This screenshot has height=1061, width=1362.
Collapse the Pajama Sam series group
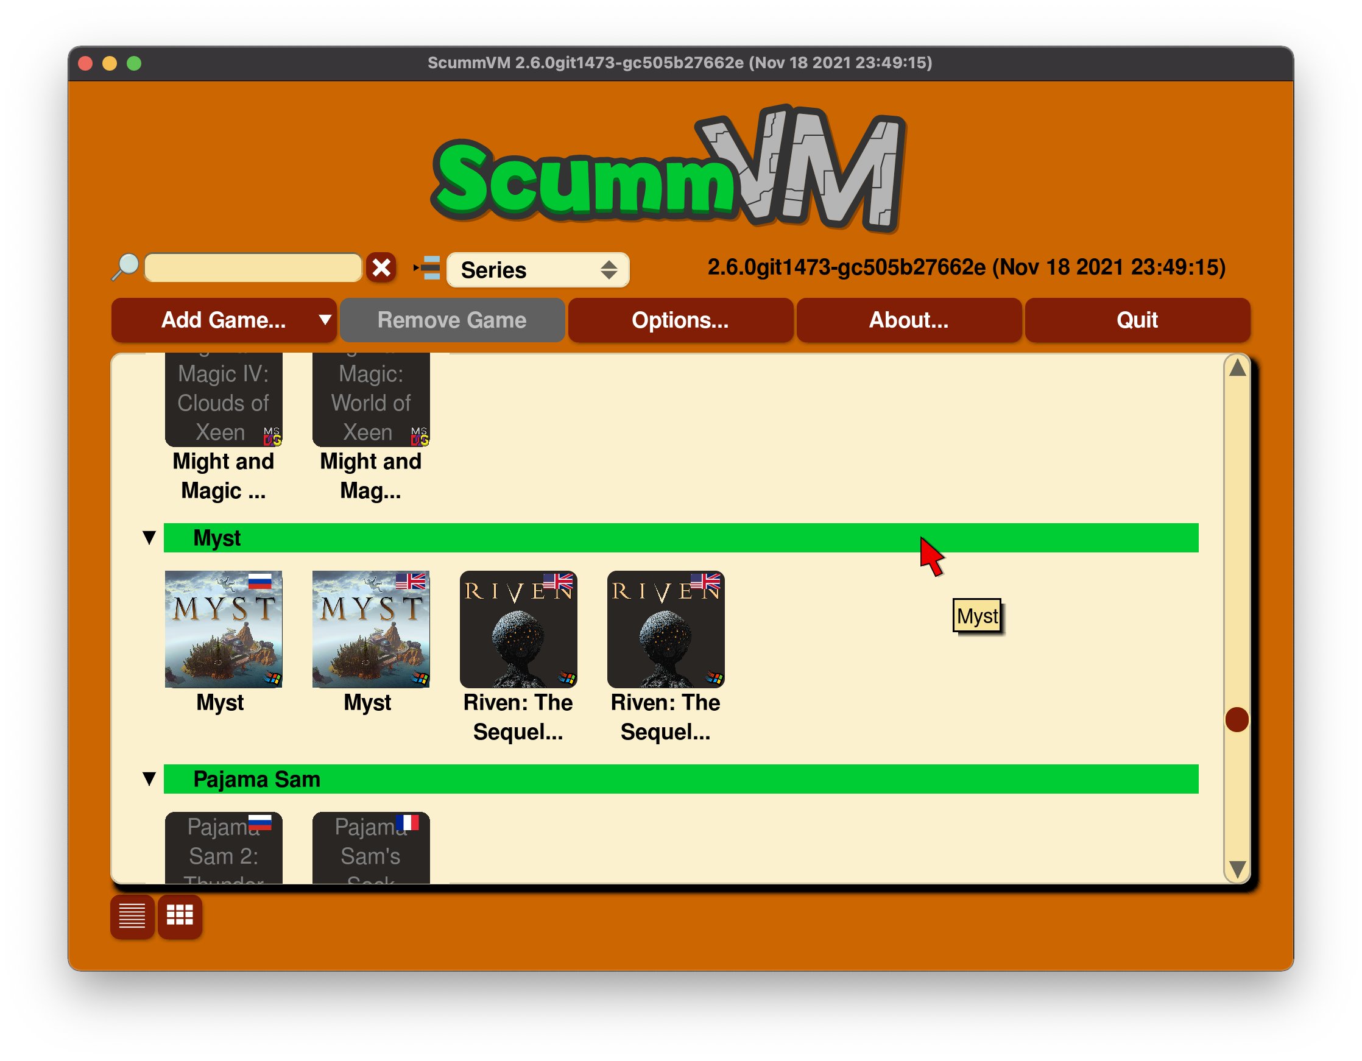(x=149, y=778)
